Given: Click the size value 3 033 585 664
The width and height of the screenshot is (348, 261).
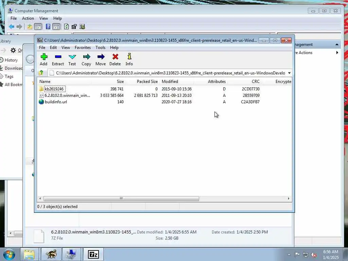Looking at the screenshot, I should pyautogui.click(x=111, y=95).
